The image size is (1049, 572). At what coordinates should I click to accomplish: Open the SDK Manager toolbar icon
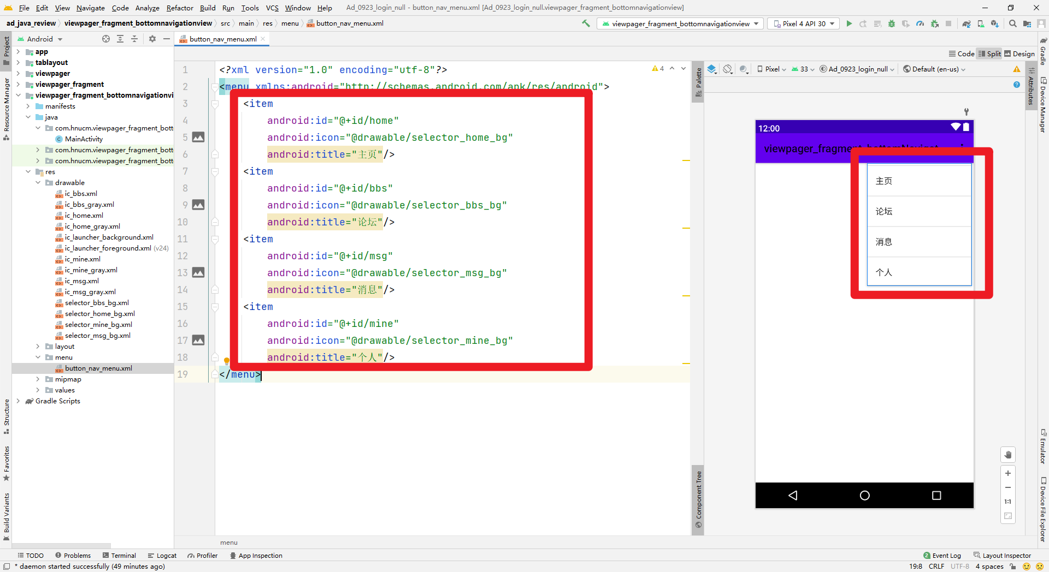995,23
